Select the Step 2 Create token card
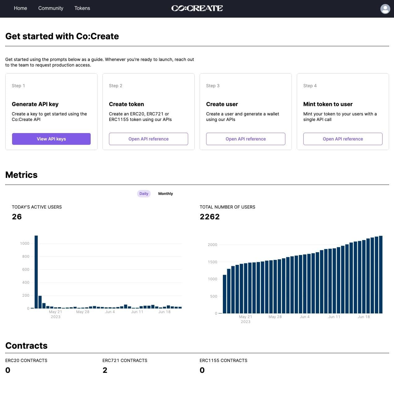The width and height of the screenshot is (394, 401). [x=148, y=111]
